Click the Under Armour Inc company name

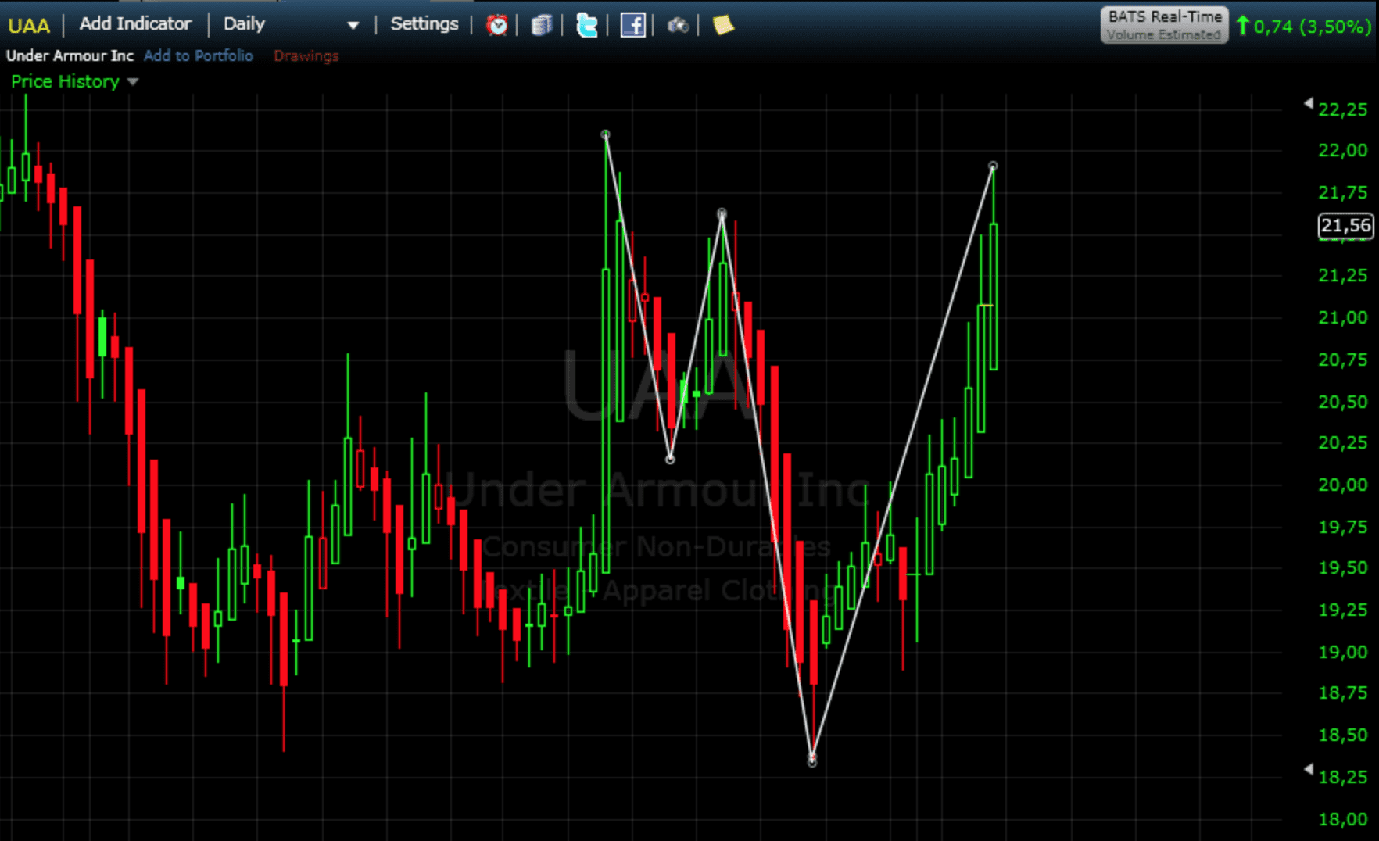[x=70, y=55]
